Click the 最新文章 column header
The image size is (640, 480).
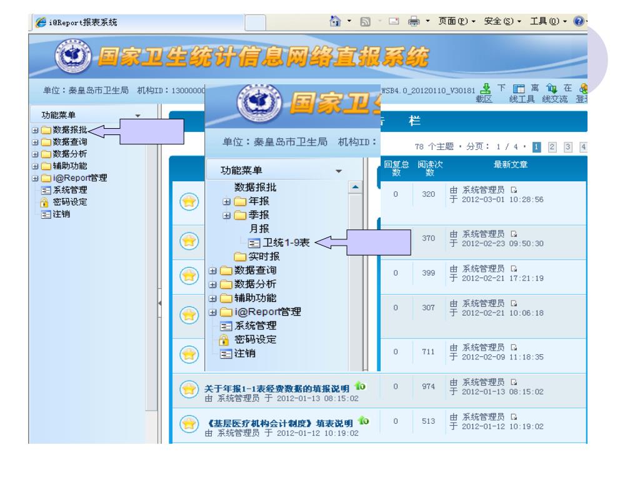click(510, 164)
